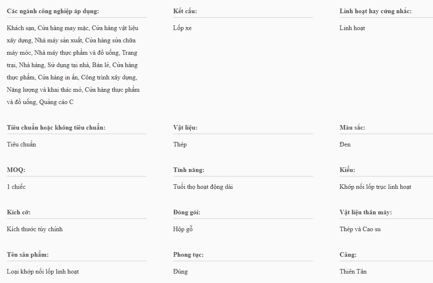Click the "Tuổi thọ hoạt động dài" text
This screenshot has width=433, height=283.
(x=203, y=187)
